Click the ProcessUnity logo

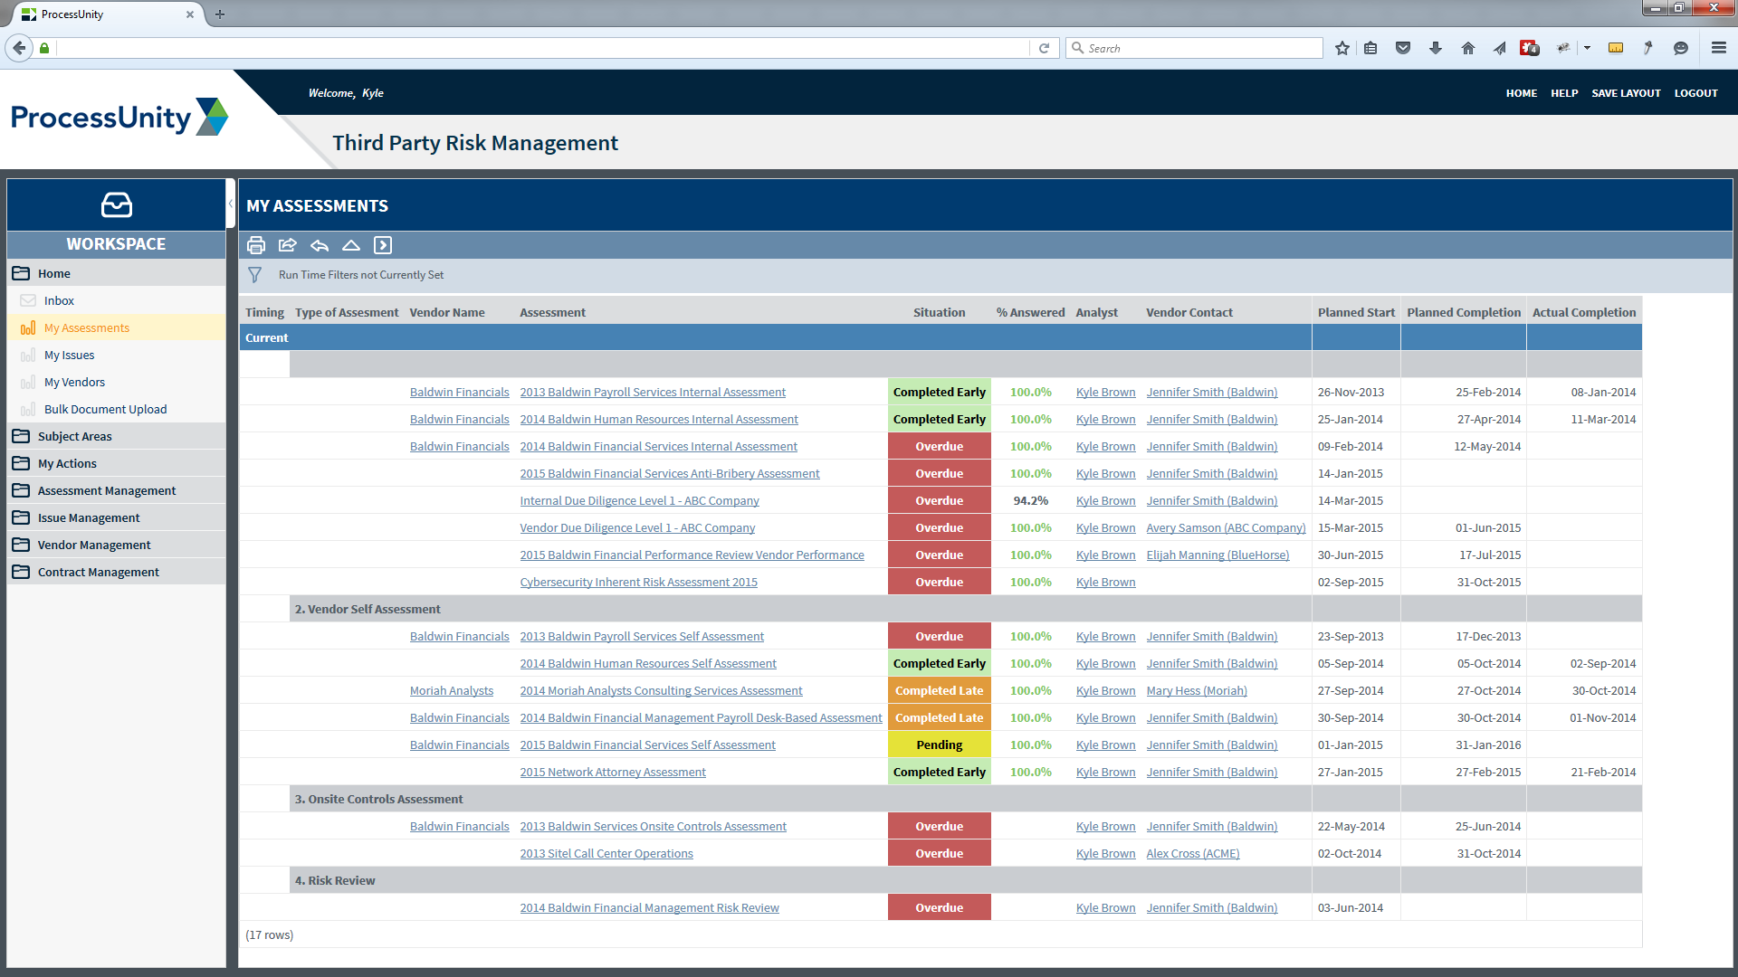(x=119, y=118)
